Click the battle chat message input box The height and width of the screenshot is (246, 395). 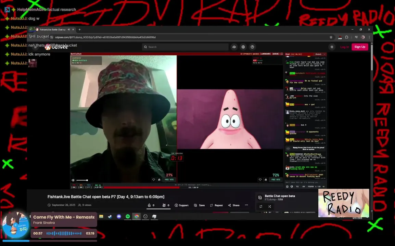[306, 182]
